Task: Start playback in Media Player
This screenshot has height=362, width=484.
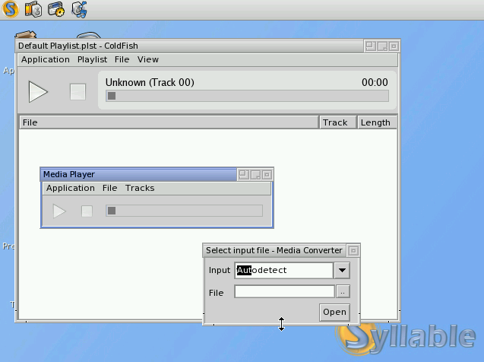Action: click(x=59, y=211)
